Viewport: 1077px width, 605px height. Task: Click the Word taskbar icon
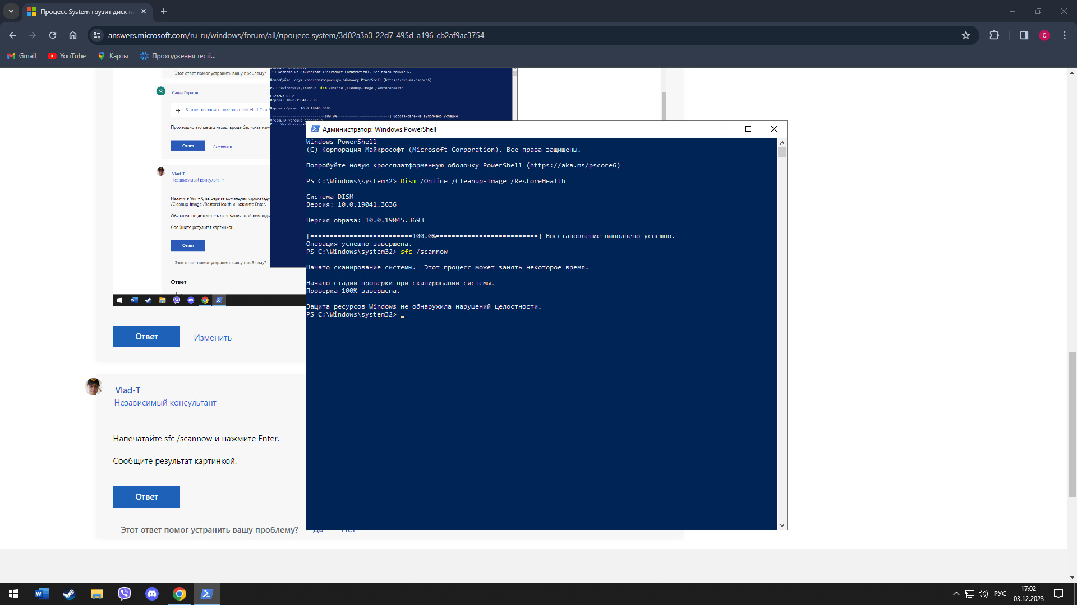41,593
